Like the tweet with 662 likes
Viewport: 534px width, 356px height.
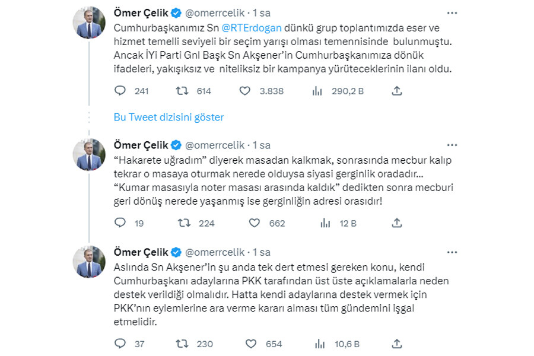255,223
